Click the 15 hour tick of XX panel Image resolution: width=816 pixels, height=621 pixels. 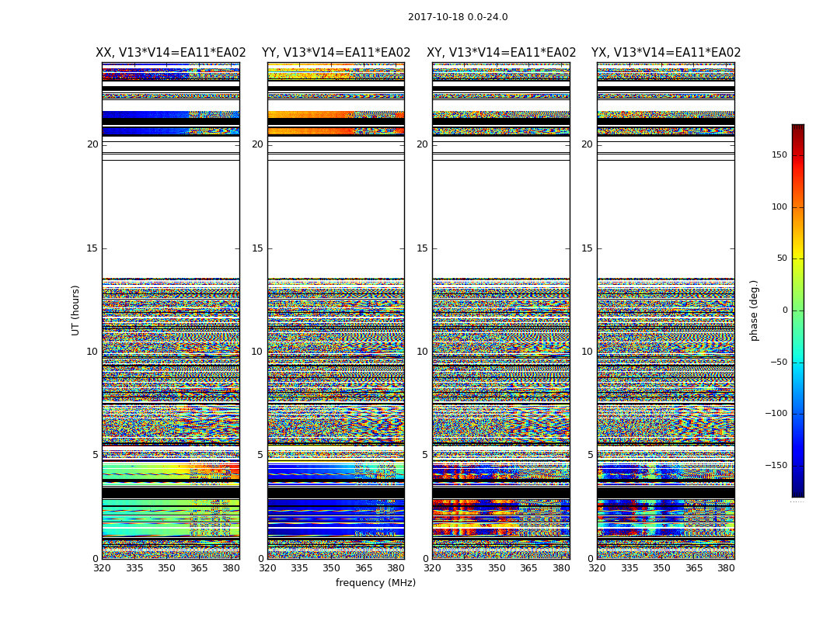92,248
